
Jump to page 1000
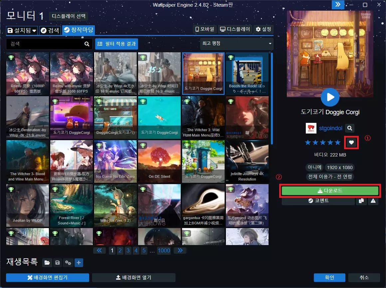pos(164,250)
